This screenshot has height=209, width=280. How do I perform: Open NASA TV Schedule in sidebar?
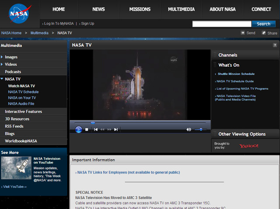23,92
